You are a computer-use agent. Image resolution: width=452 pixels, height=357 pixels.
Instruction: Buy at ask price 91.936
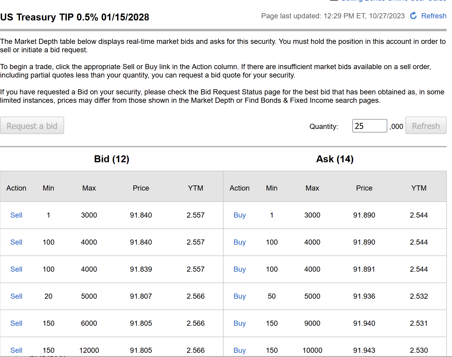pyautogui.click(x=240, y=296)
